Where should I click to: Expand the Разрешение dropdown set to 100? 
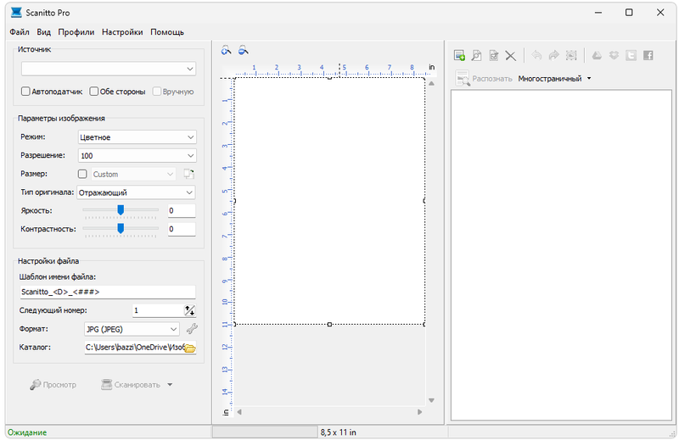pos(136,156)
